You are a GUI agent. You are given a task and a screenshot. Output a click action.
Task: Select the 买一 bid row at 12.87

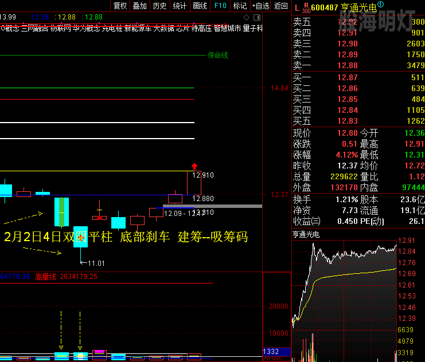358,77
